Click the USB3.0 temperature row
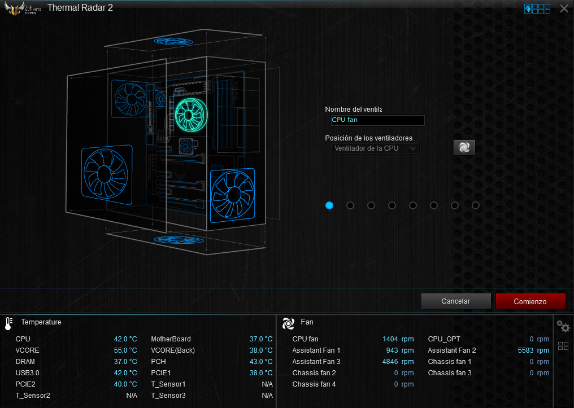The image size is (574, 408). (x=76, y=373)
